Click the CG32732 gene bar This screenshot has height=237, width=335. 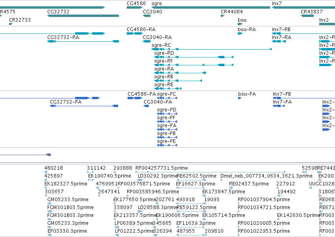coord(83,16)
